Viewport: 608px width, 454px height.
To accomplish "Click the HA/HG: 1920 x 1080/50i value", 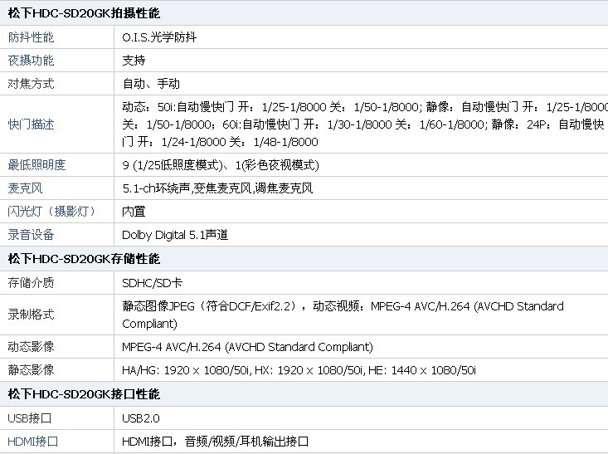I will pyautogui.click(x=299, y=370).
